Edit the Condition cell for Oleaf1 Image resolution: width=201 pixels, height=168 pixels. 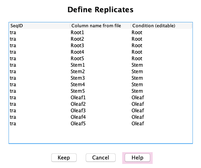(x=162, y=98)
